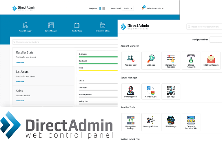Click View more under List Users
This screenshot has height=143, width=222.
20,81
